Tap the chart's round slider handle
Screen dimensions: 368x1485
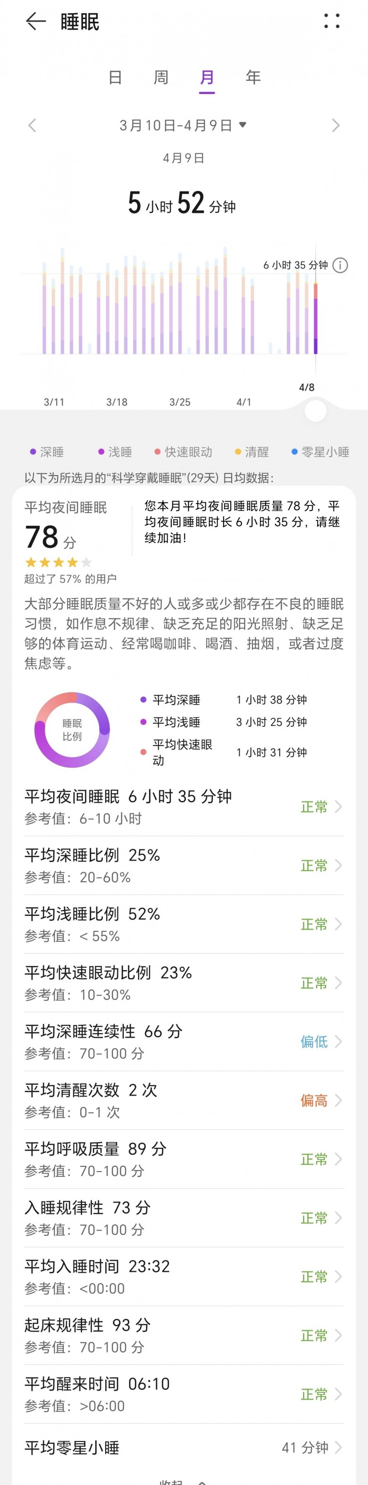[x=315, y=411]
